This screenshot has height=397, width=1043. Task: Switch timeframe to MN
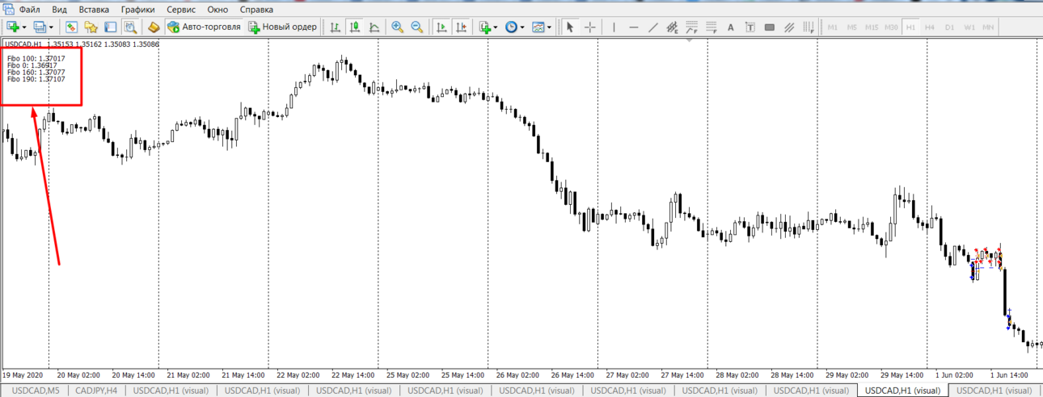click(x=988, y=27)
